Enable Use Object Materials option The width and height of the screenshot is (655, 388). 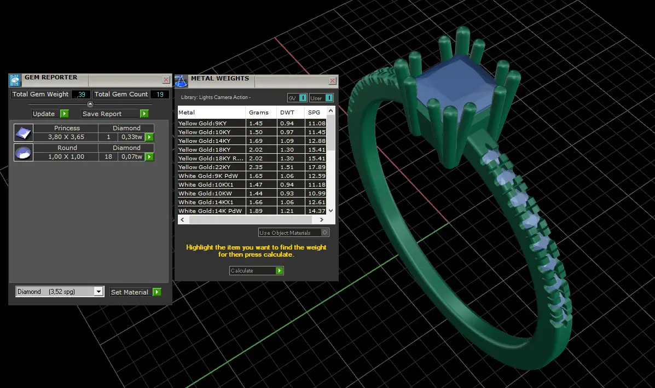coord(324,233)
